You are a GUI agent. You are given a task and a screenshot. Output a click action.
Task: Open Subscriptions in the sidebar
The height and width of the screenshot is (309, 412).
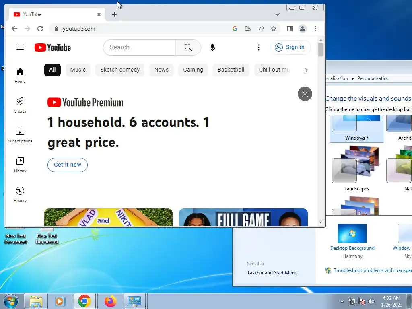(20, 135)
